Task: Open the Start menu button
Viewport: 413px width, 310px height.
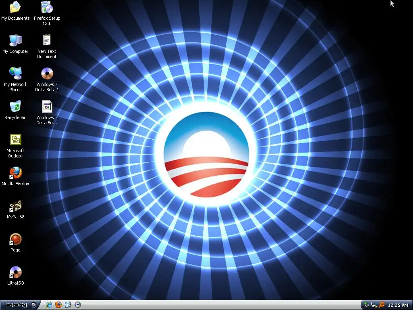Action: [20, 305]
